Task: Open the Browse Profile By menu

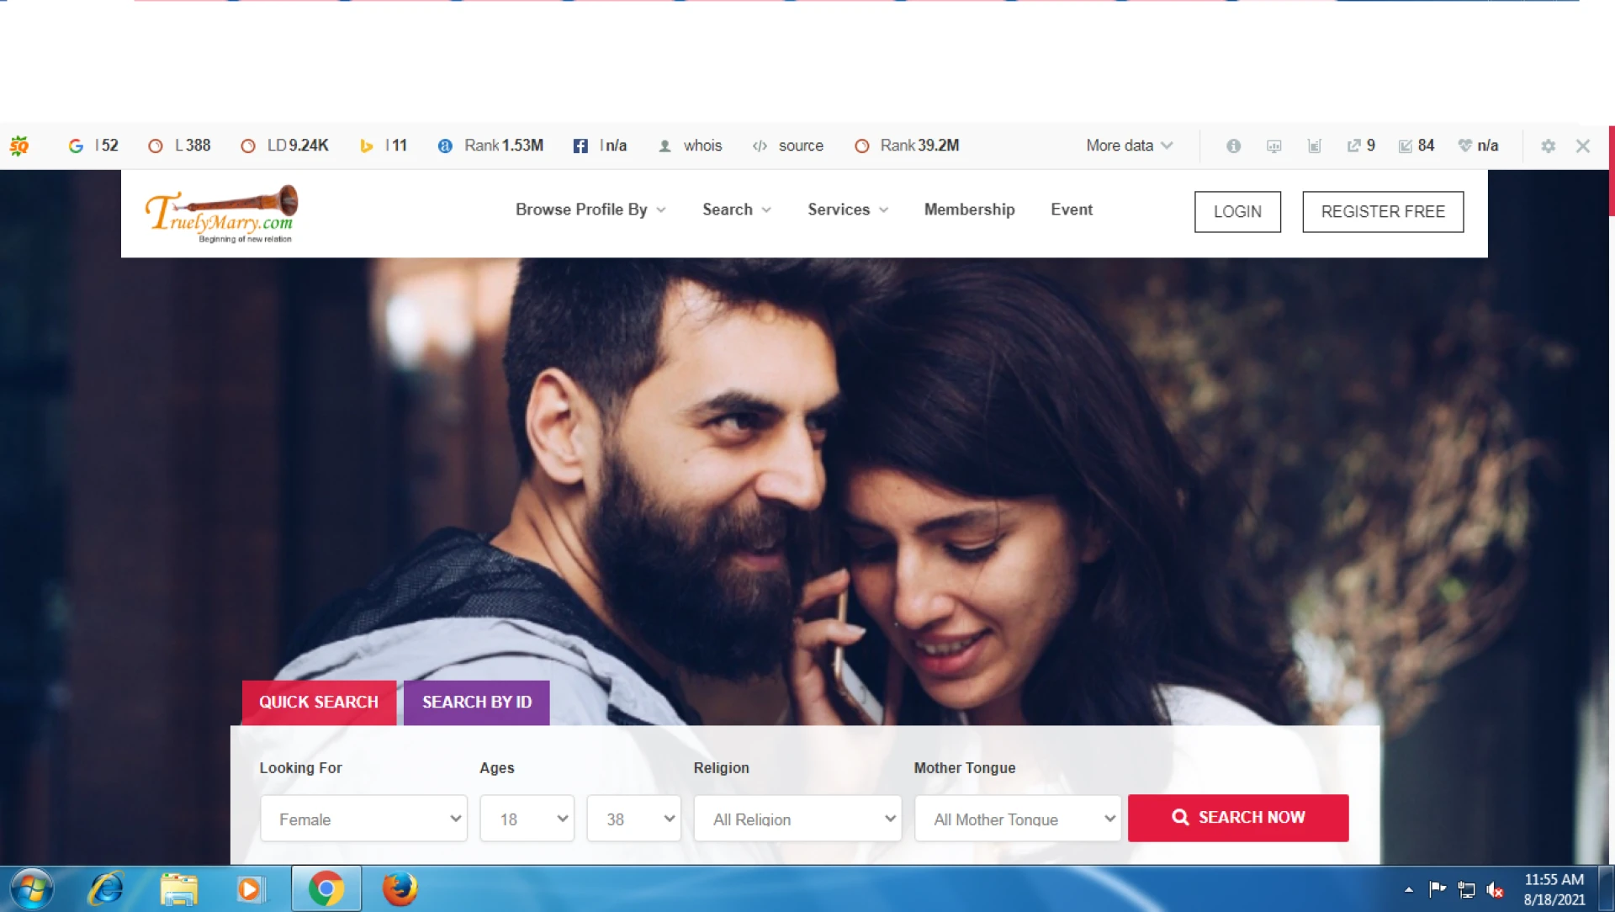Action: coord(590,209)
